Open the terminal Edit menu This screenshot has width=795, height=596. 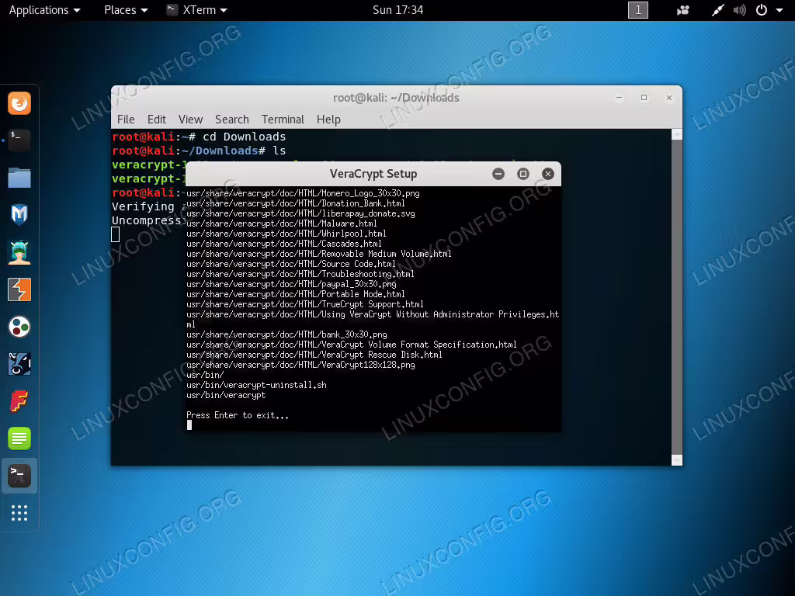tap(157, 120)
